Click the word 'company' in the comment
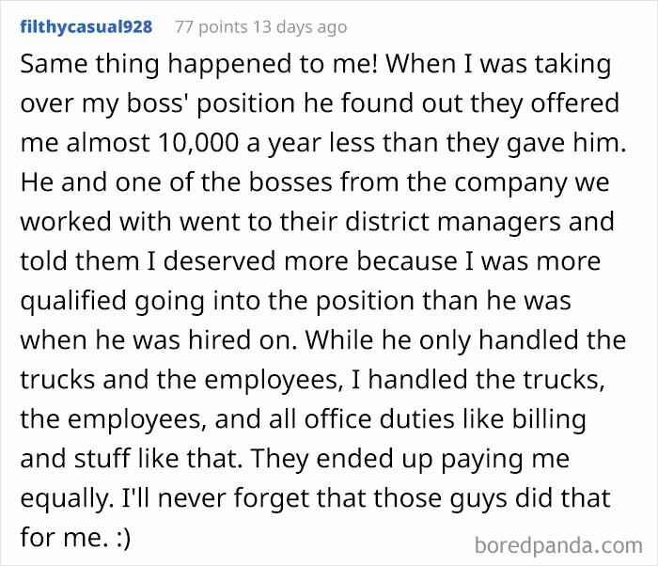This screenshot has width=658, height=566. tap(491, 181)
